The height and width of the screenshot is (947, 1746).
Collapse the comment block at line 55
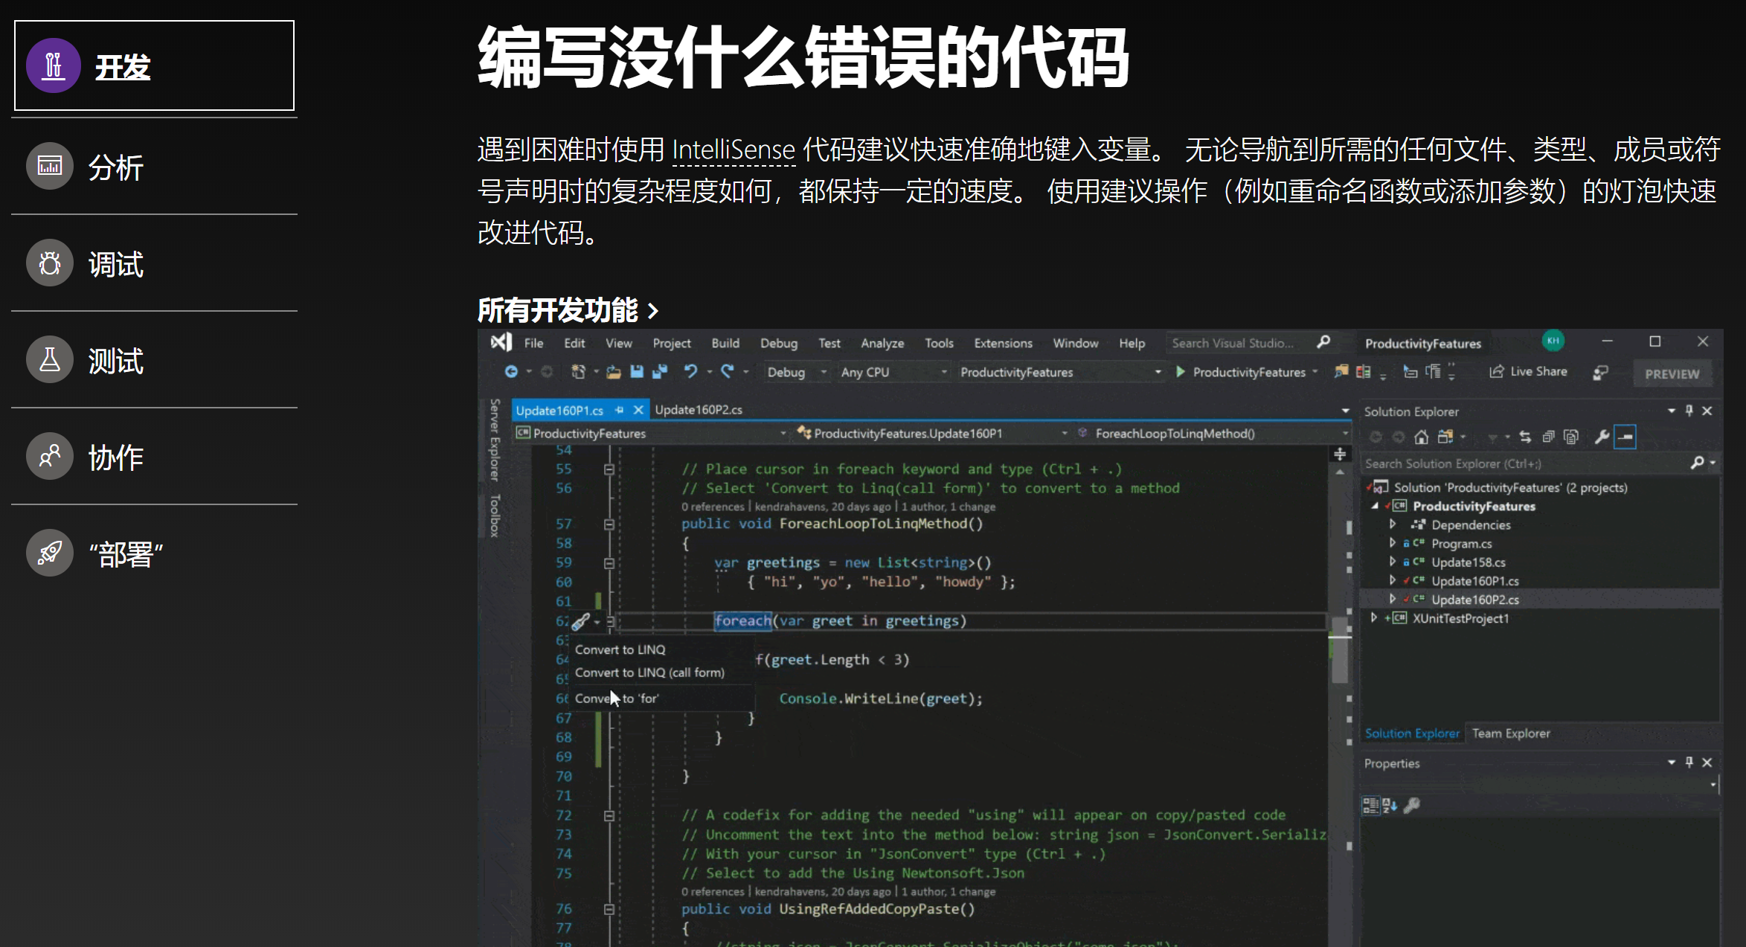click(x=609, y=469)
